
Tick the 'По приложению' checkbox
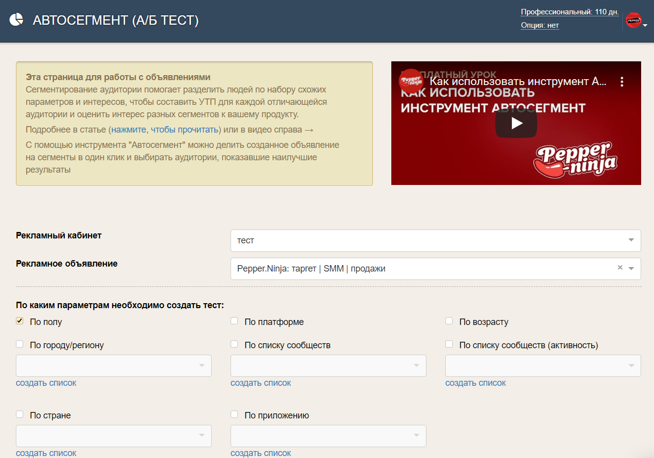(234, 414)
